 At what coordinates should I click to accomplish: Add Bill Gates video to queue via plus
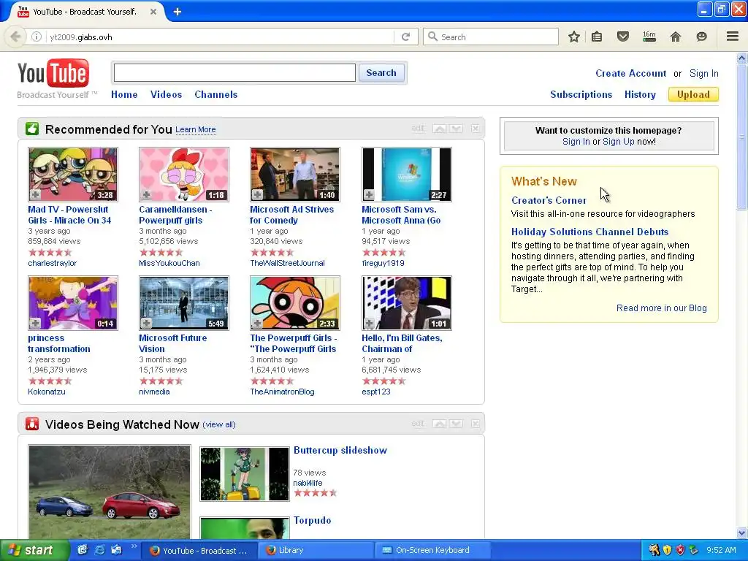coord(369,324)
